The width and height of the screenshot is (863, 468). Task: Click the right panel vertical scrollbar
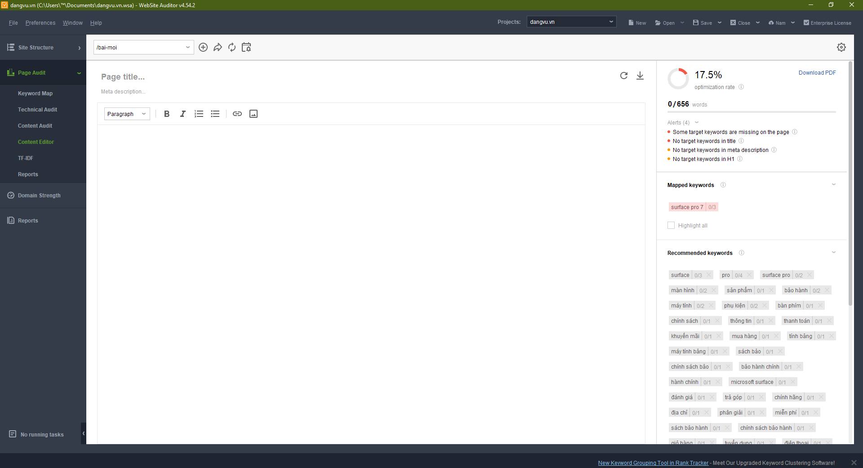point(850,184)
